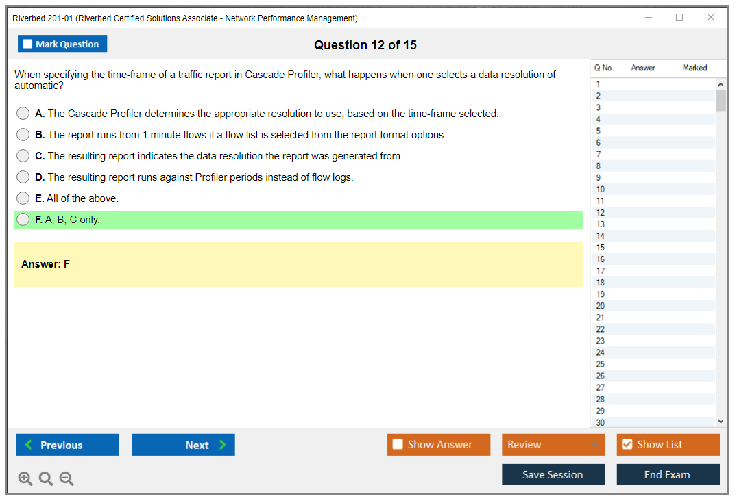737x503 pixels.
Task: Click the Marked column header
Action: click(x=694, y=68)
